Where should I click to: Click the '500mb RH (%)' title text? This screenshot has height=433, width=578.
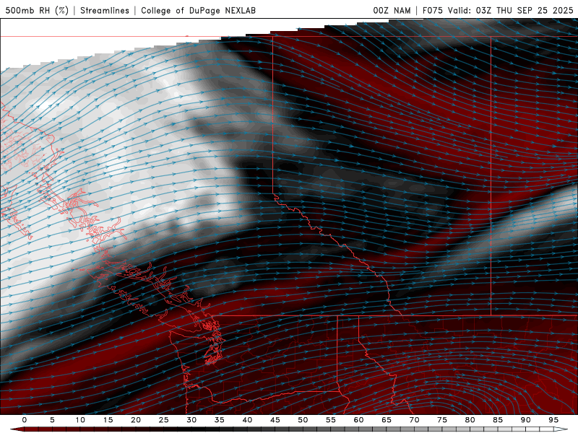(37, 11)
